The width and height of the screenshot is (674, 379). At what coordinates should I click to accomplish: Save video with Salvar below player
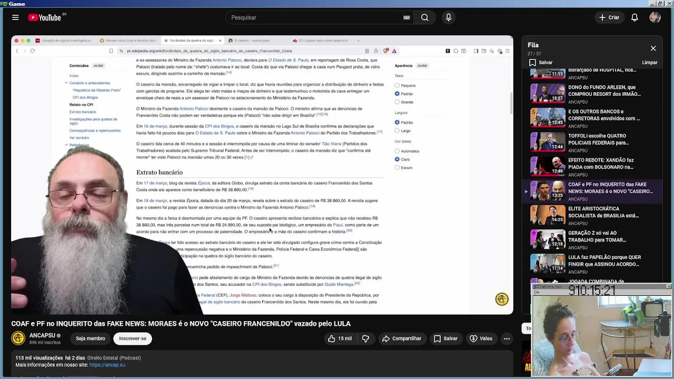[445, 338]
